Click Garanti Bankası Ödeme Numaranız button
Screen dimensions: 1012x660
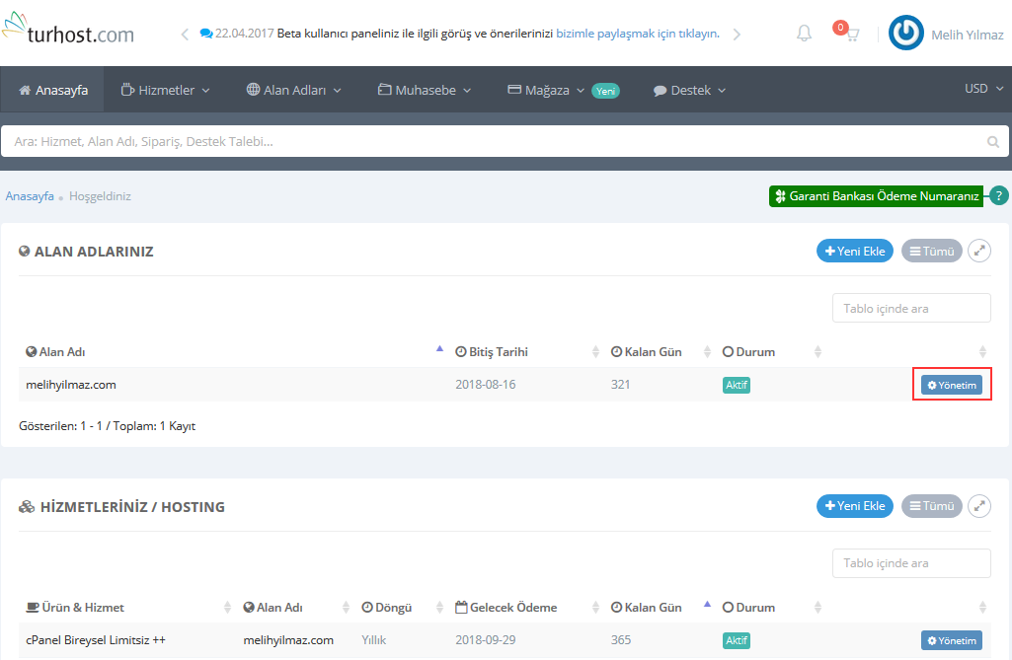tap(876, 196)
